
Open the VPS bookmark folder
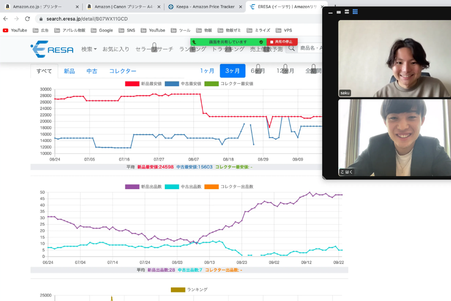tap(284, 30)
